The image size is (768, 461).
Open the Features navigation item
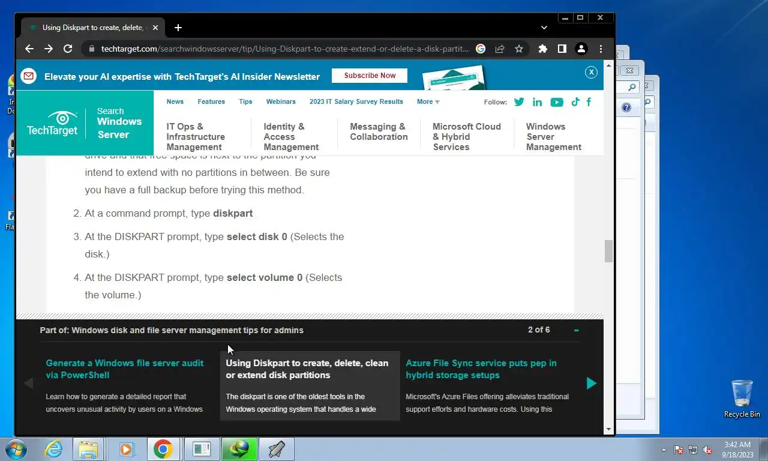[x=211, y=101]
